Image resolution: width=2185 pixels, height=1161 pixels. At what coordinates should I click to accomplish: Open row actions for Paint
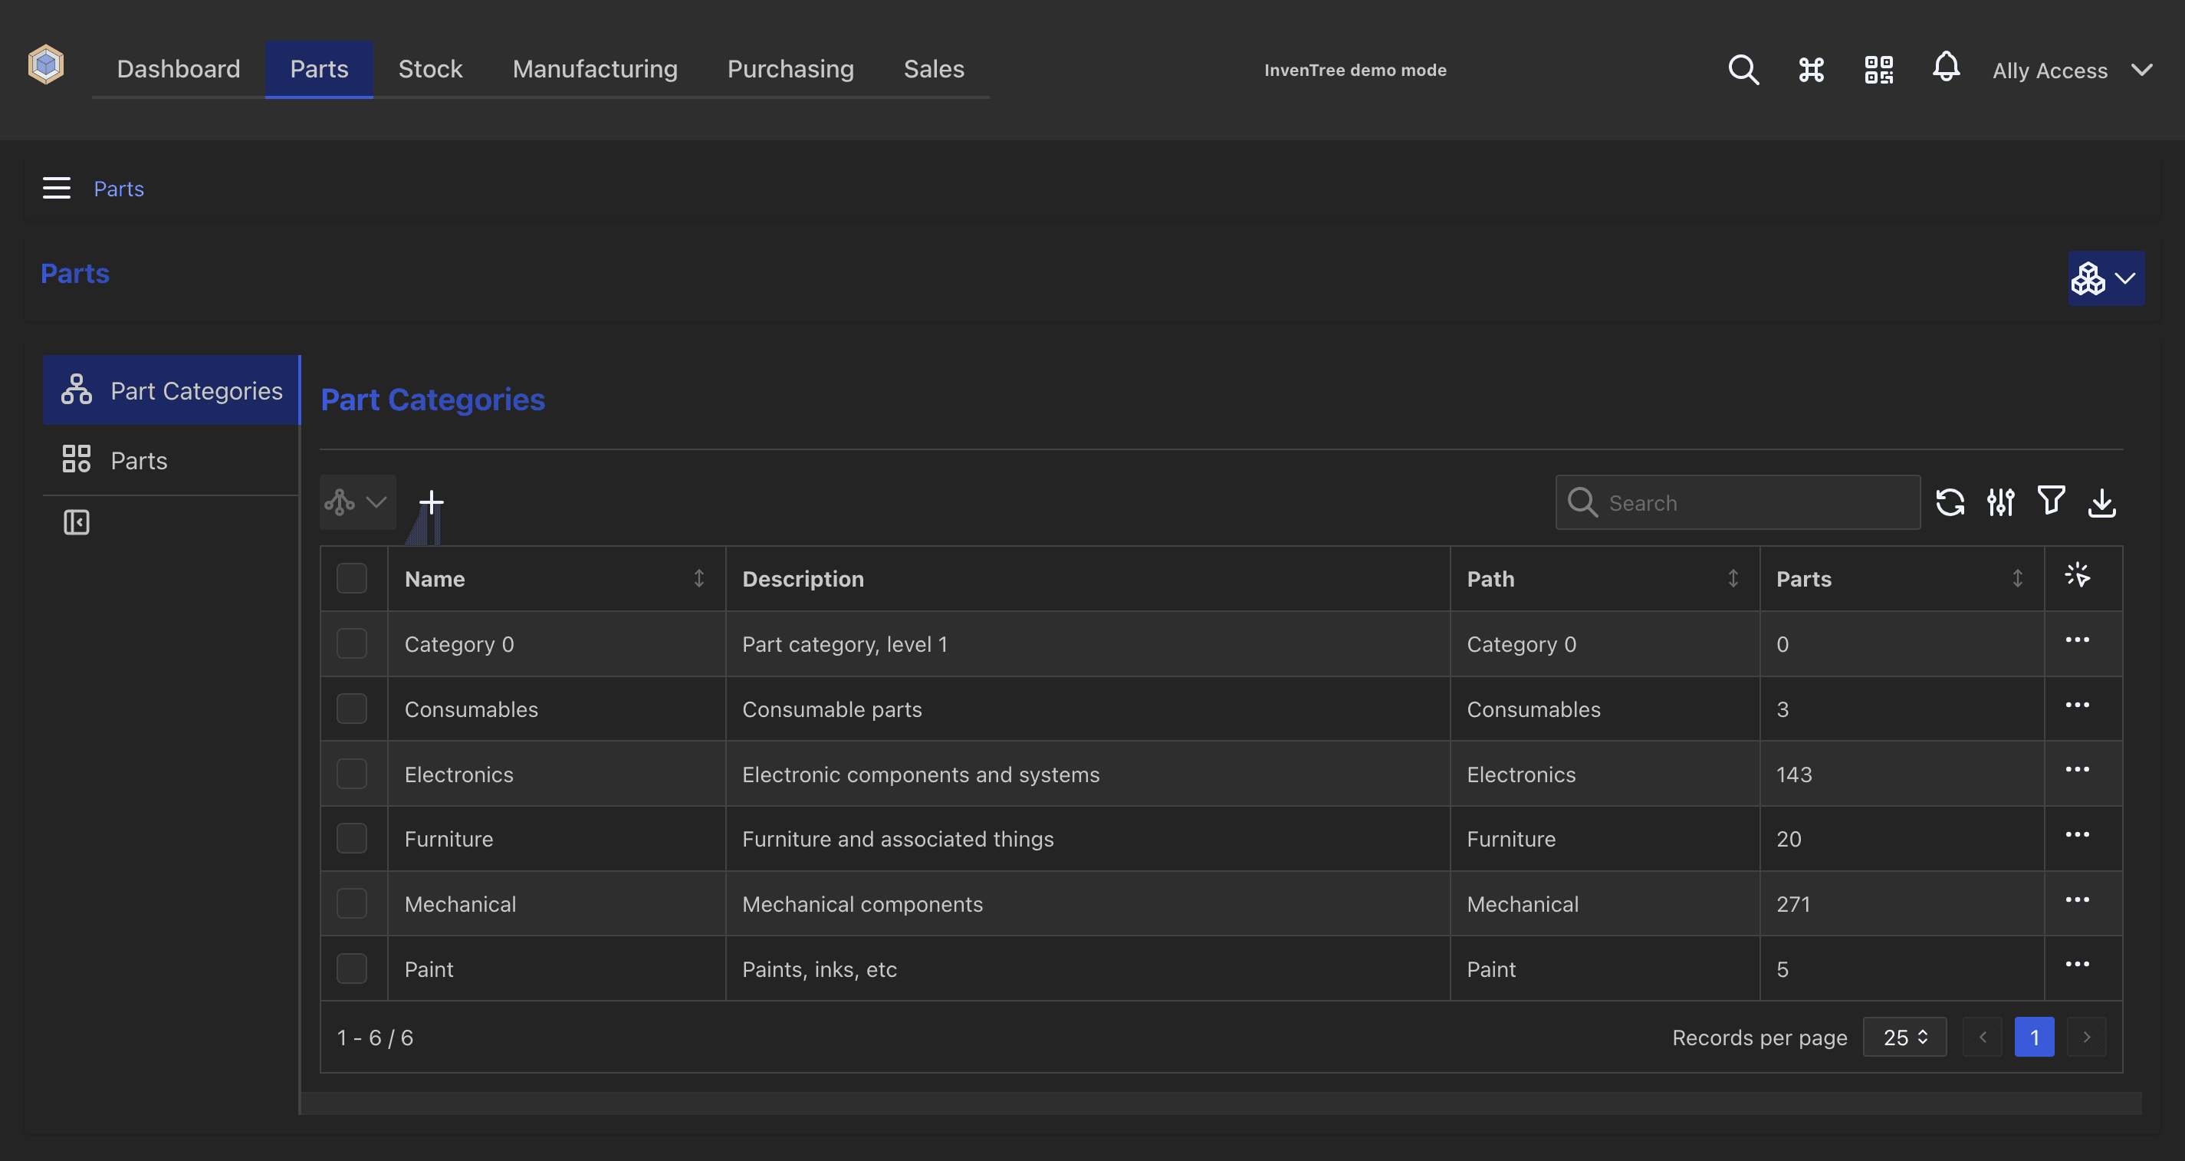click(2077, 964)
